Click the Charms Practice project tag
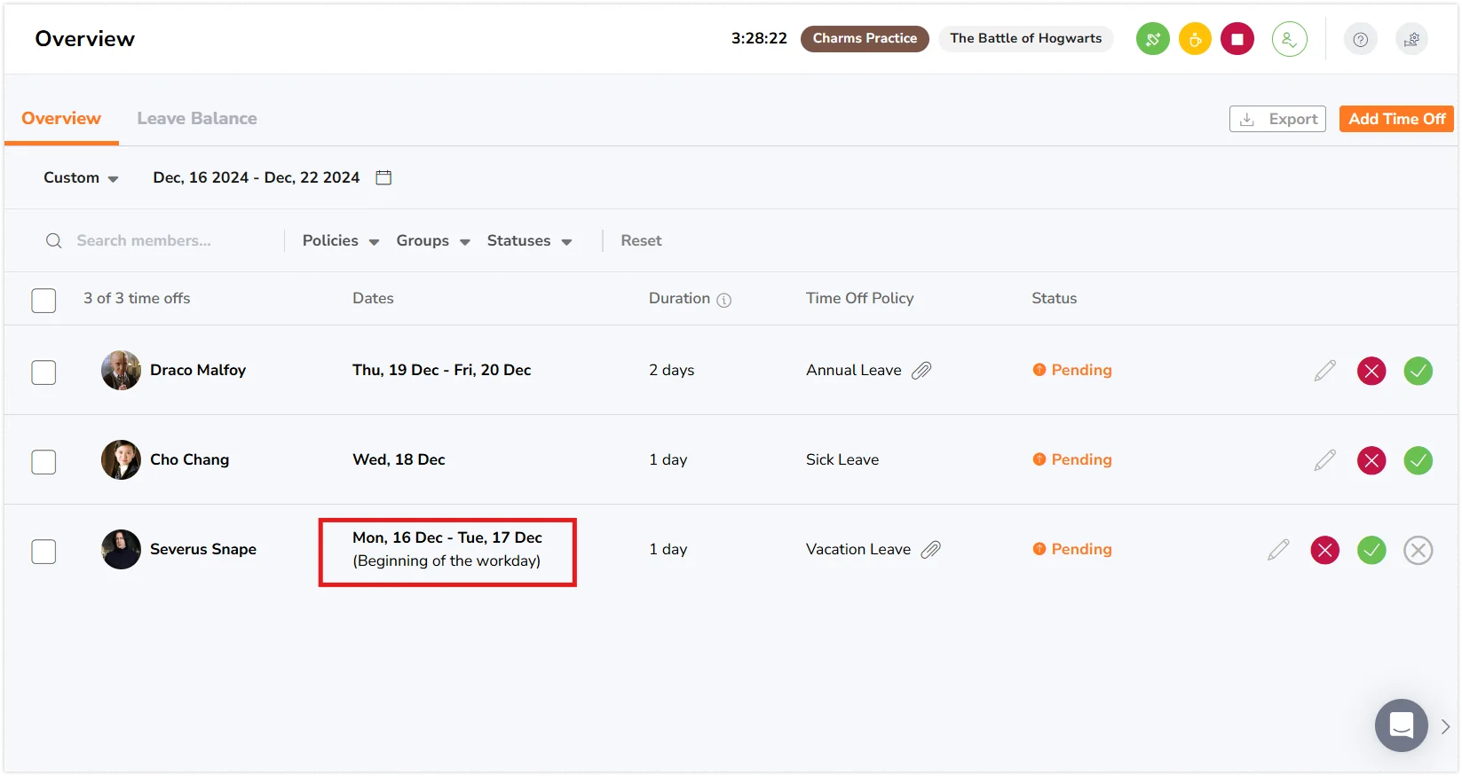This screenshot has height=776, width=1462. [x=865, y=38]
